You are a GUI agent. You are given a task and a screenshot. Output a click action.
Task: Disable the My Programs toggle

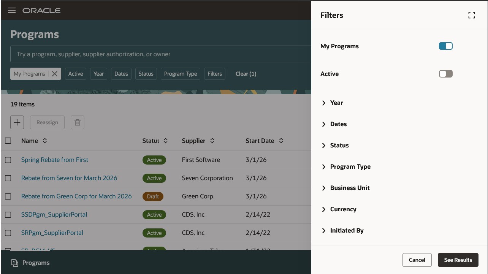coord(445,46)
